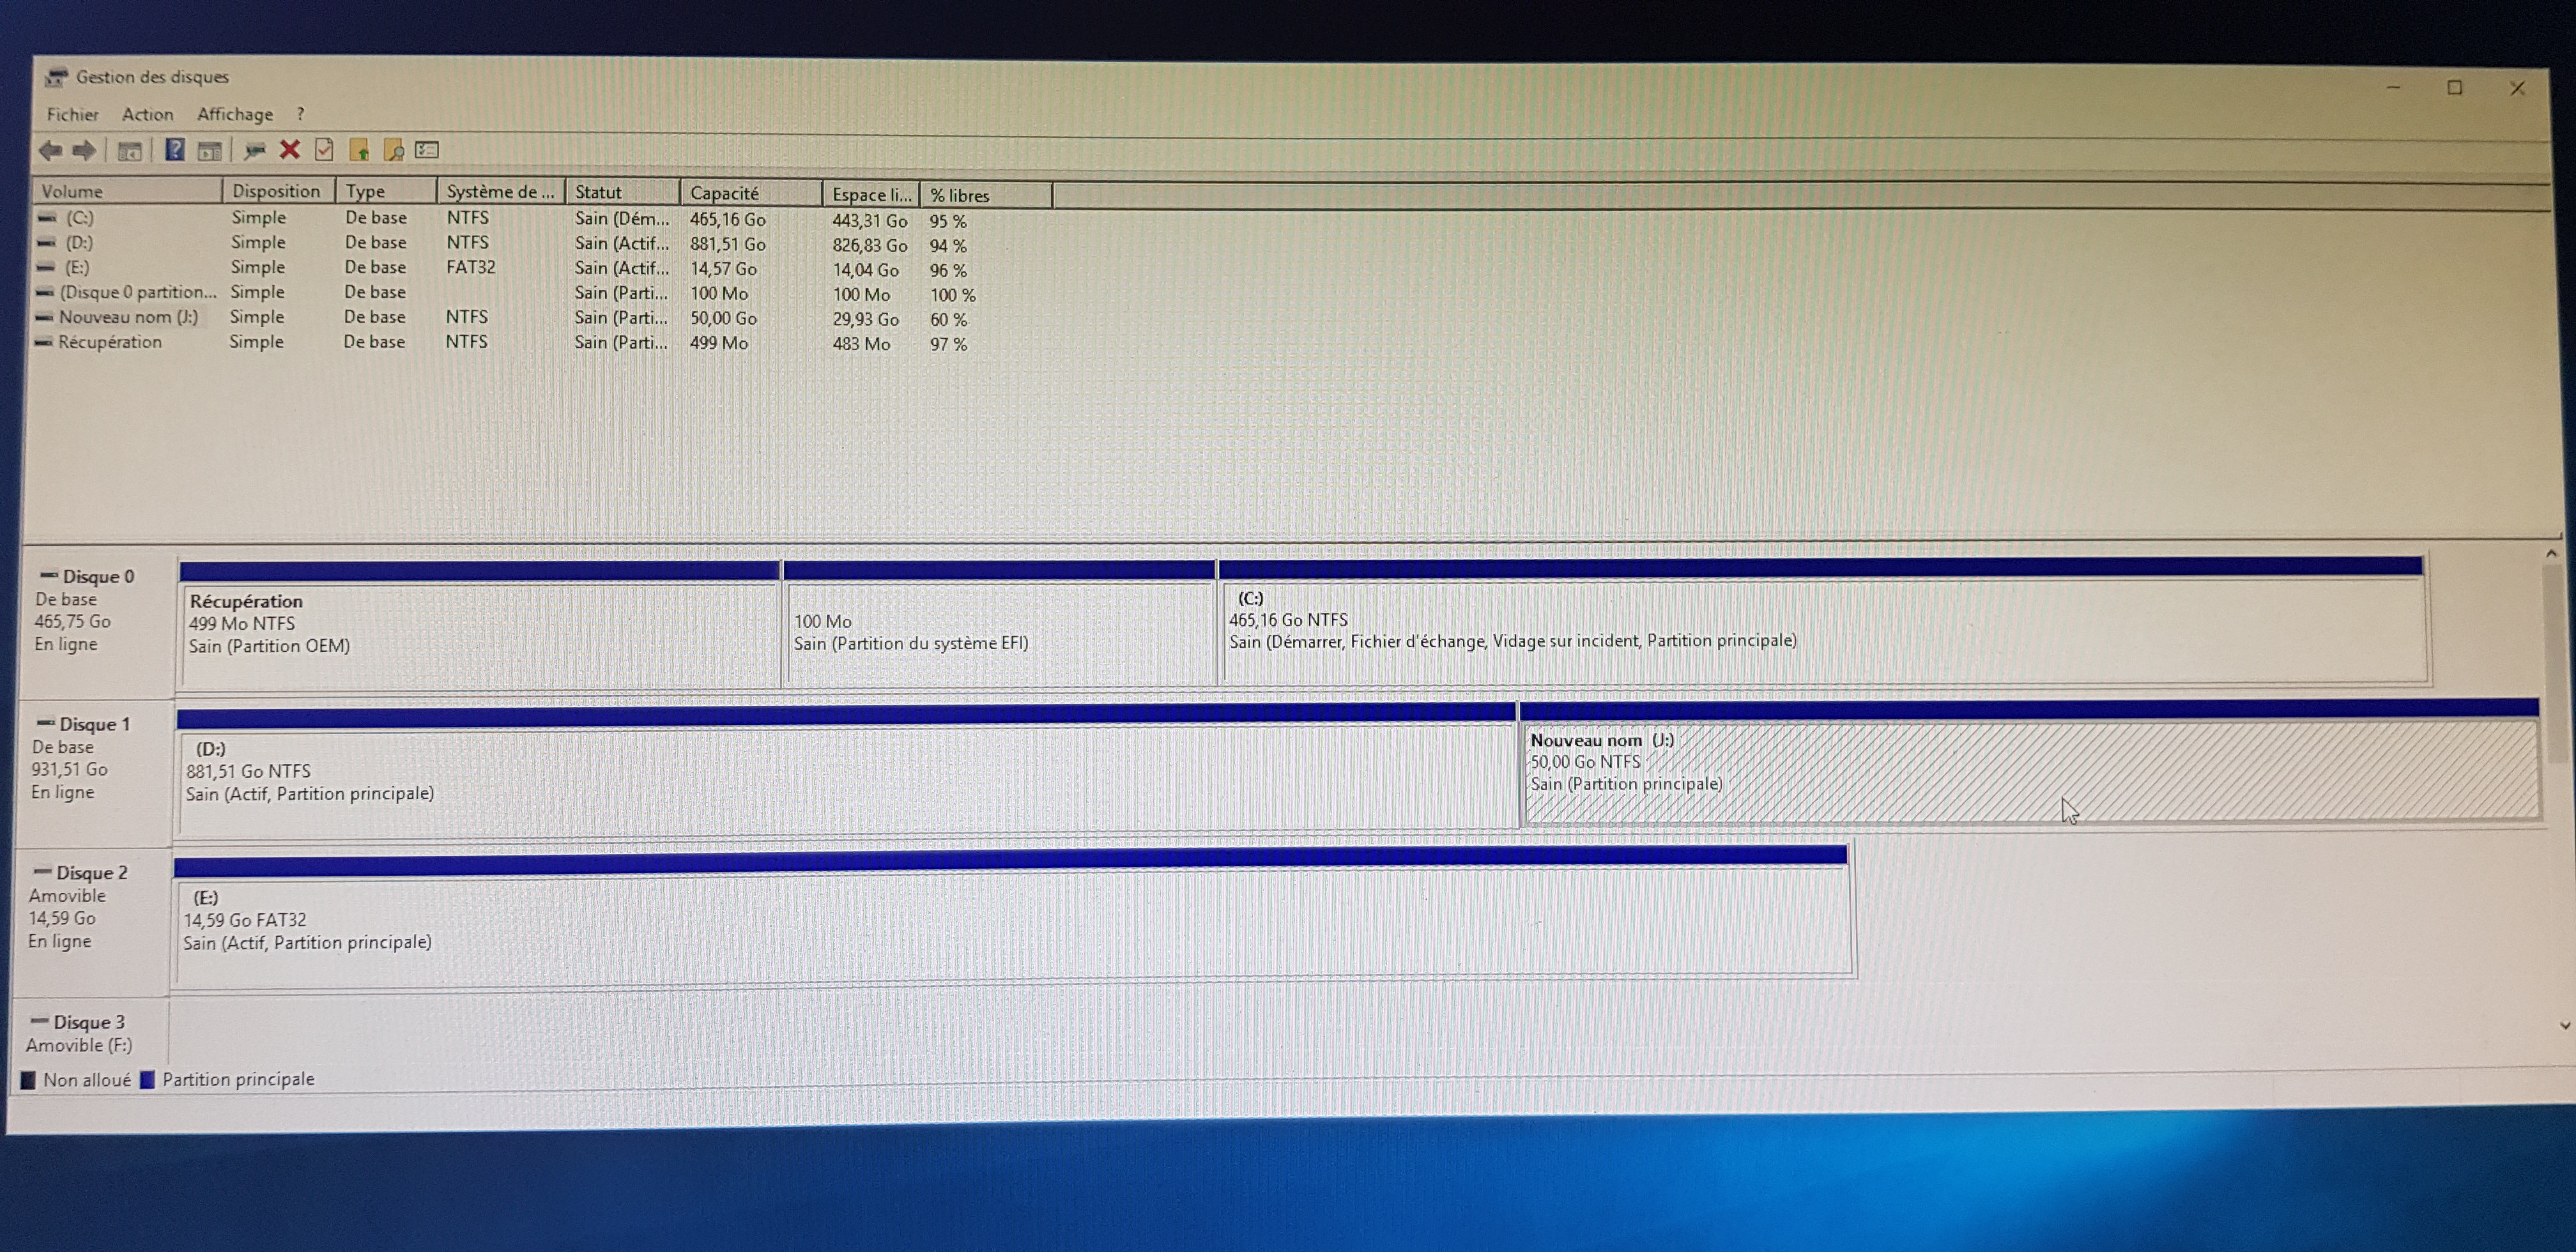Click the folder with magnifier icon
This screenshot has height=1252, width=2576.
394,150
